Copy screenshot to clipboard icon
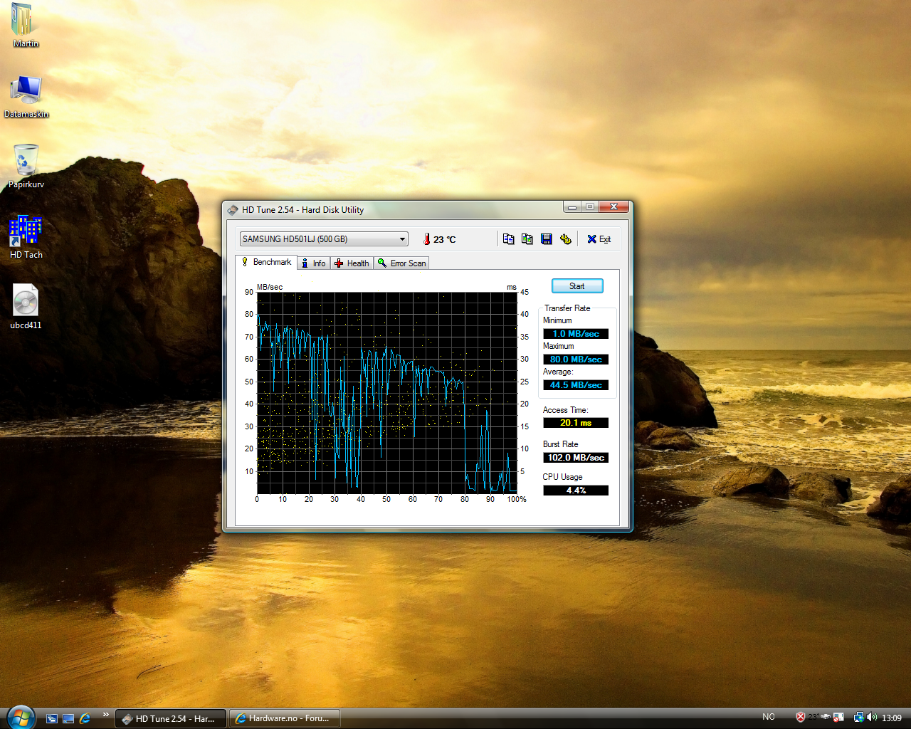The width and height of the screenshot is (911, 729). [x=527, y=239]
